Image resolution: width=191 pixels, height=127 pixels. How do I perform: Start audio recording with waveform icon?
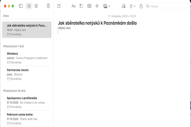97,6
